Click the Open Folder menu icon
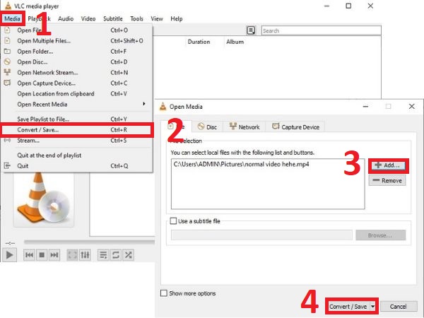Image resolution: width=424 pixels, height=318 pixels. pyautogui.click(x=7, y=51)
